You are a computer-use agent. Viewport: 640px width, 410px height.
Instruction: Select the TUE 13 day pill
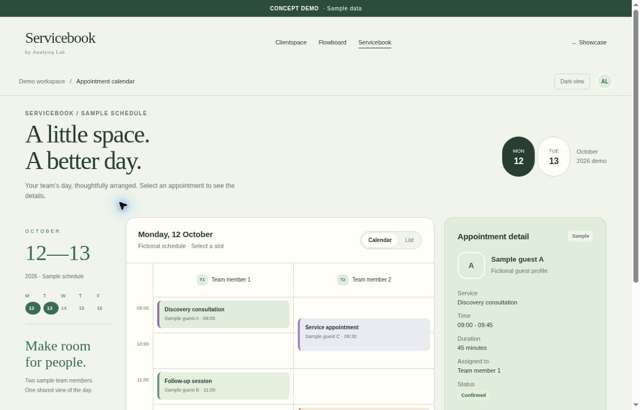(x=553, y=156)
